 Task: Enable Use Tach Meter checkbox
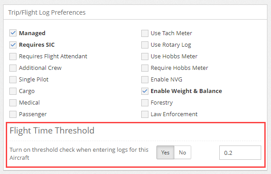[x=145, y=33]
